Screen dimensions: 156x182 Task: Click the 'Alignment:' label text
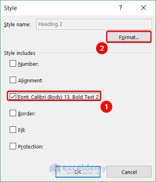(x=30, y=80)
